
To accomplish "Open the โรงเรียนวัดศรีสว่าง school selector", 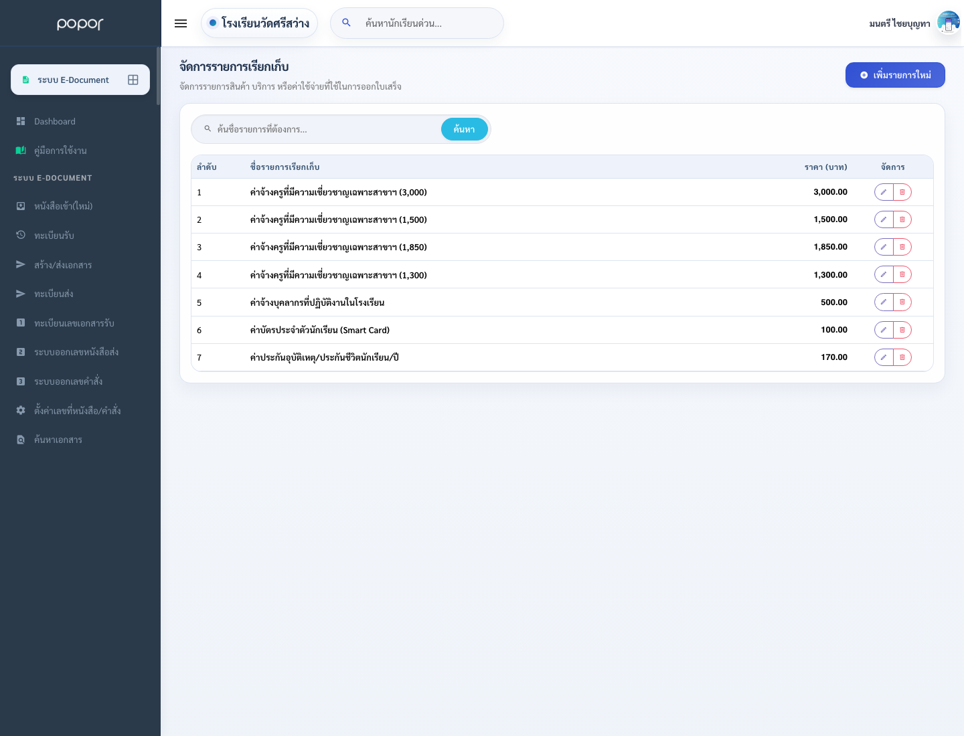I will pyautogui.click(x=259, y=23).
